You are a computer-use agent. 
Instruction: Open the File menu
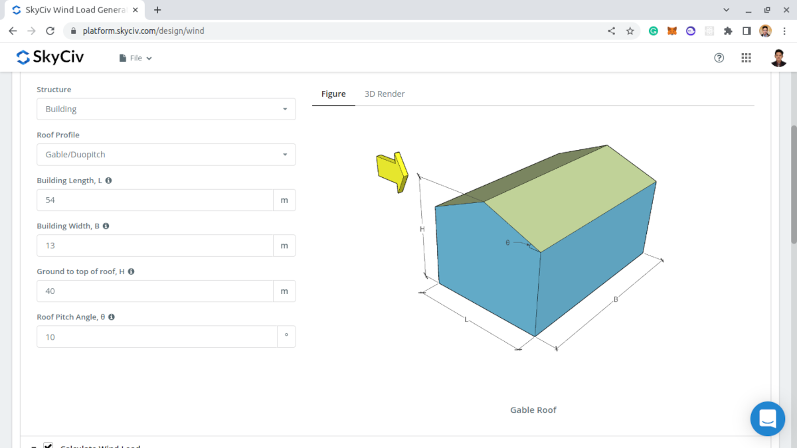tap(135, 58)
